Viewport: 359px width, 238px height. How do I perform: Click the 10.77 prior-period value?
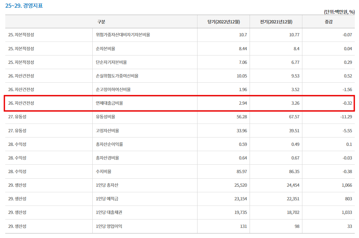tap(294, 35)
